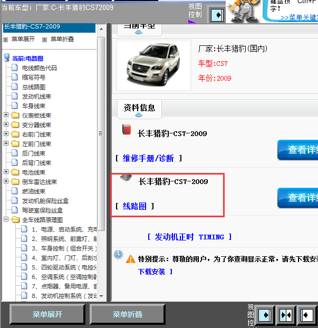Click 查看详细 button beside 维修手册
Viewport: 318px width, 328px height.
tap(298, 150)
